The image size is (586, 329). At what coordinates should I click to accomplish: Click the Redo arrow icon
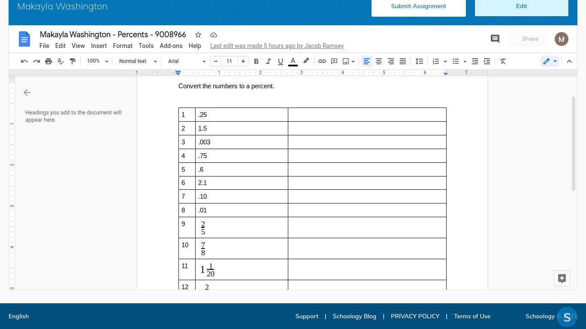[x=36, y=61]
